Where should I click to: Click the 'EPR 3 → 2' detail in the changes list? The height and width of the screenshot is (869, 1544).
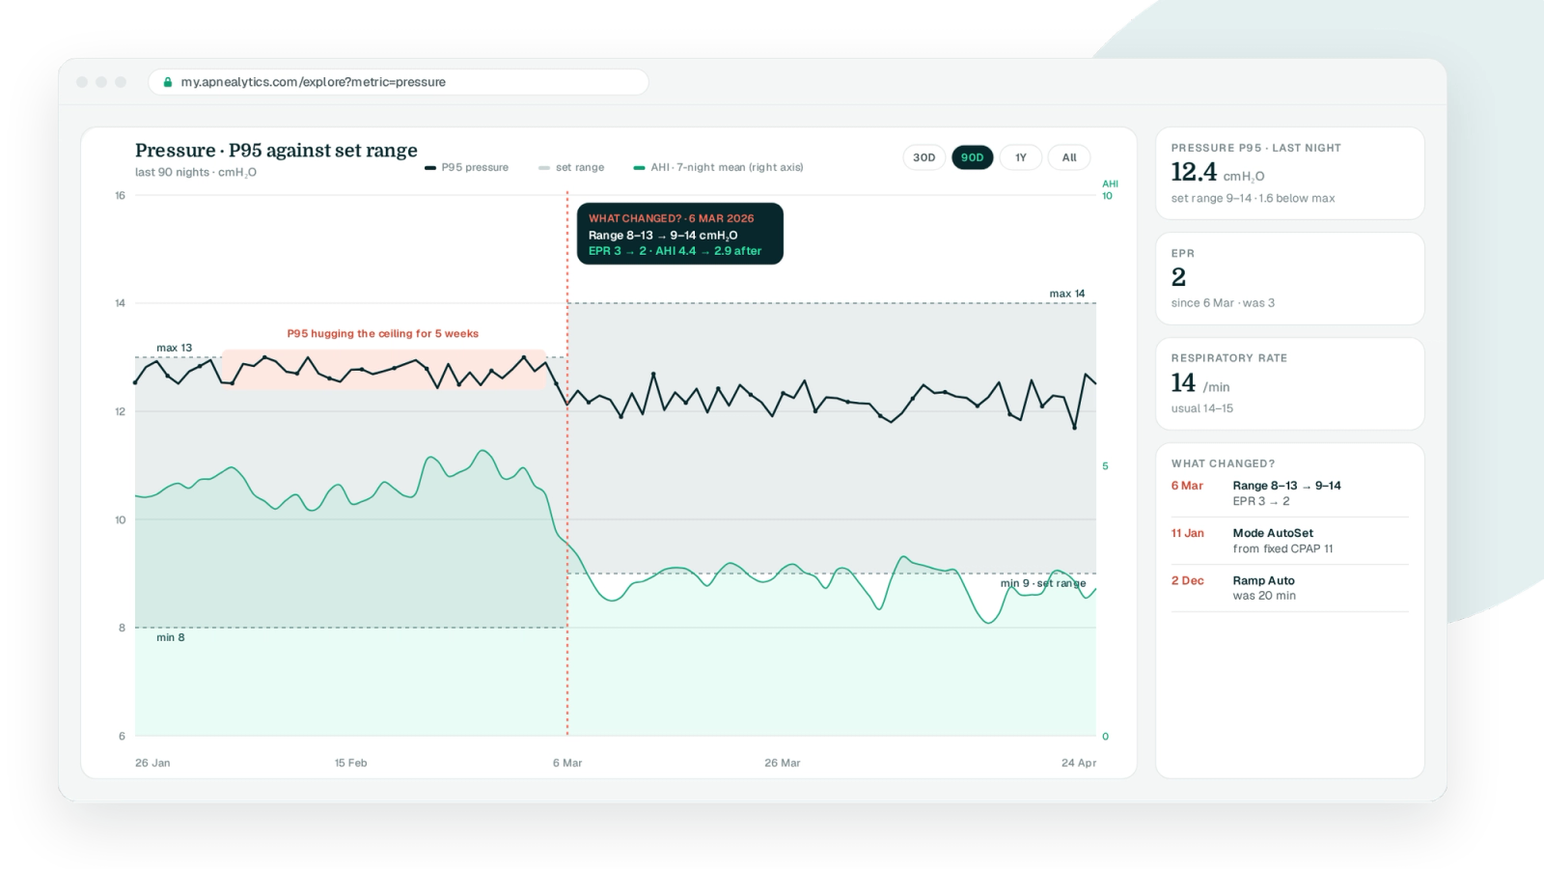point(1260,501)
